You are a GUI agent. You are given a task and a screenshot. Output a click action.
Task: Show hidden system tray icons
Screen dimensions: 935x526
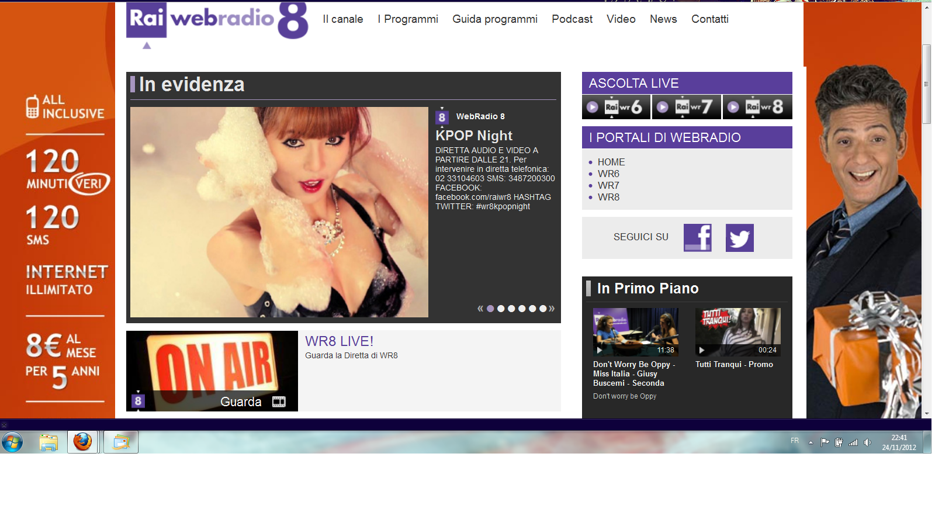[x=811, y=442]
